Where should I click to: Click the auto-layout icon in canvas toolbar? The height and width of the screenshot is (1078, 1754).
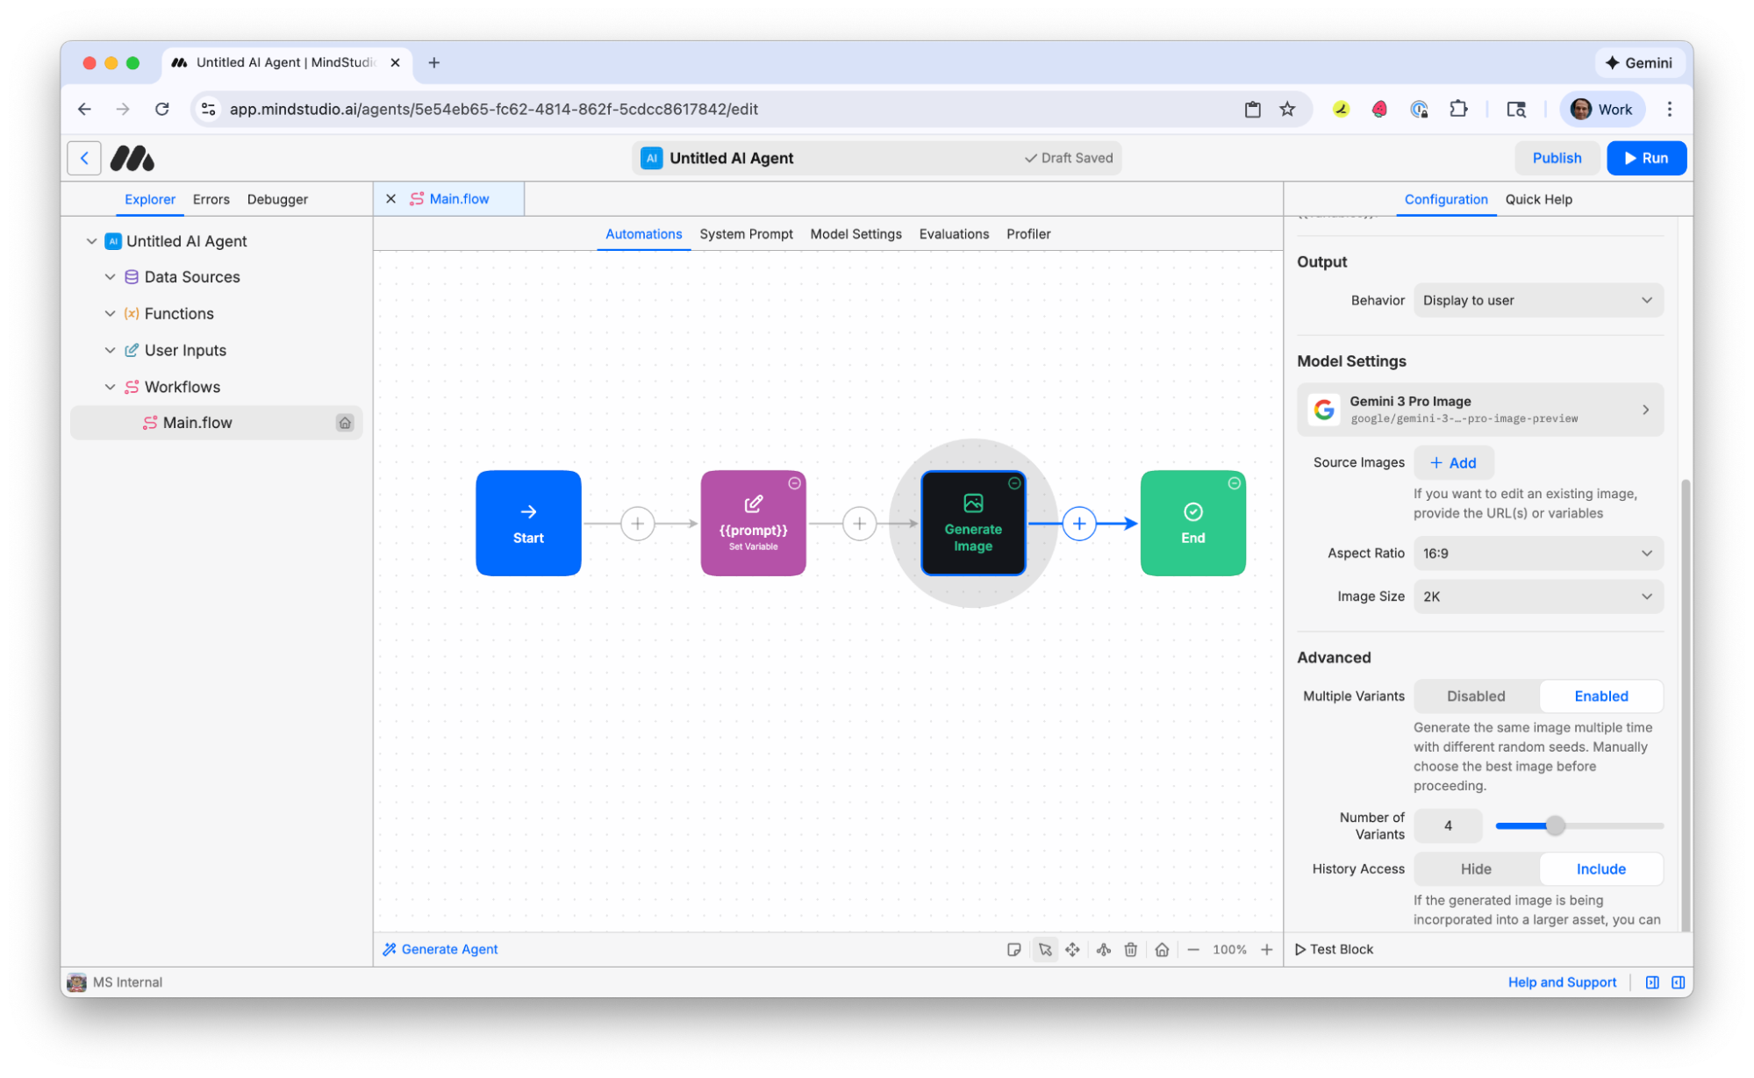pos(1104,949)
